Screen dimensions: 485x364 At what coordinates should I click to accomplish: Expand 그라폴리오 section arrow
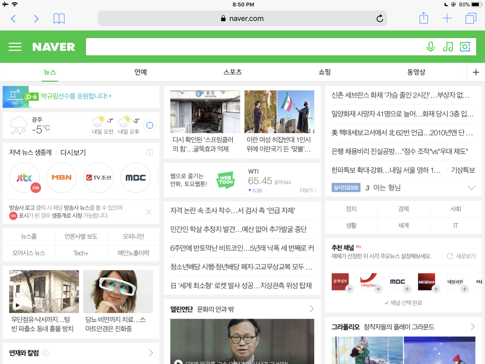tap(472, 326)
